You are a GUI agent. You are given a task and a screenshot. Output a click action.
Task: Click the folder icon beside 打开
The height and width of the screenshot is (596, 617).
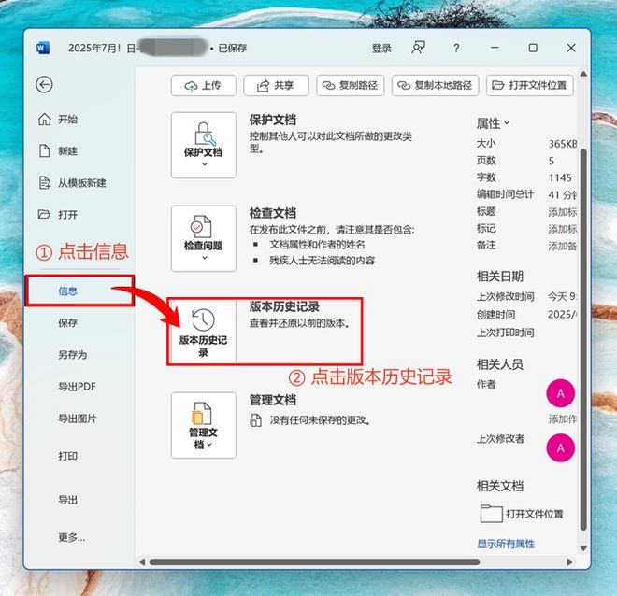44,214
